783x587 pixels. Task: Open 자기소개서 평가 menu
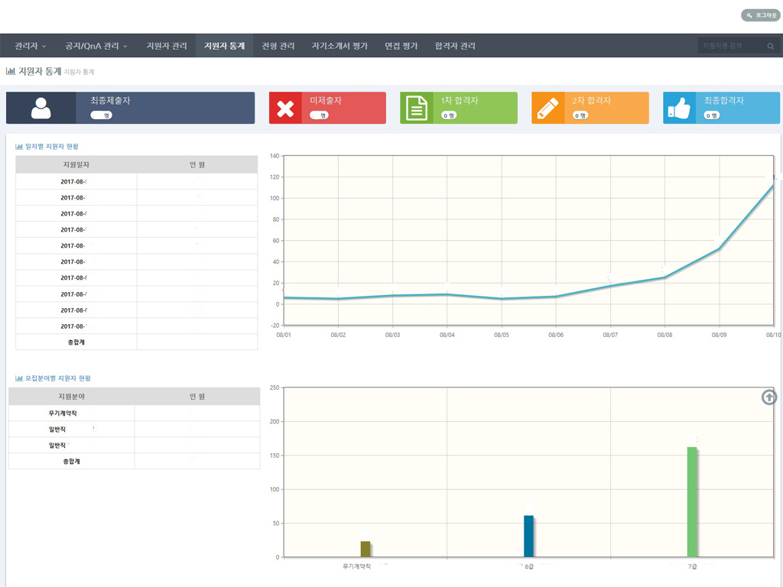tap(340, 46)
